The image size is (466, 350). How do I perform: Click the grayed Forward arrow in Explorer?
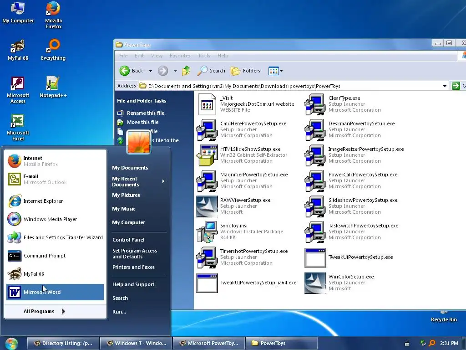(163, 71)
